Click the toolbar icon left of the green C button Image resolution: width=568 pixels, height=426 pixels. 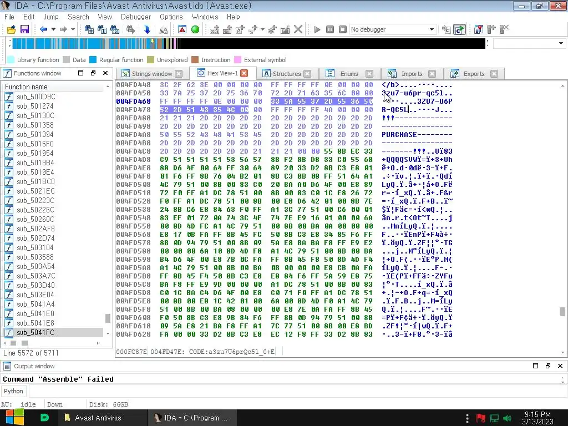pyautogui.click(x=447, y=29)
